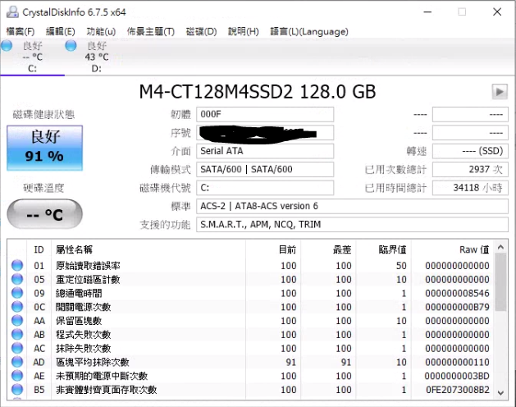Click raw value 000000000B79
Viewport: 516px width, 407px height.
point(457,307)
